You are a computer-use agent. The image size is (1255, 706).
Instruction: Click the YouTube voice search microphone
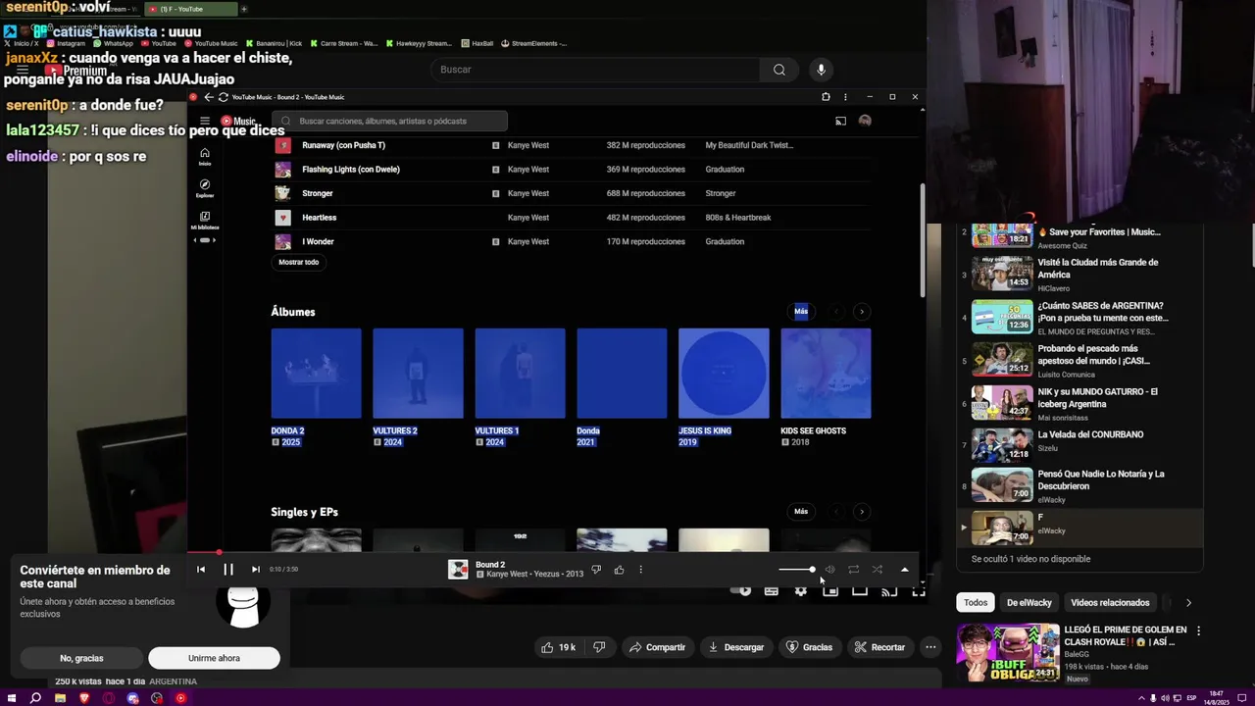click(x=822, y=70)
